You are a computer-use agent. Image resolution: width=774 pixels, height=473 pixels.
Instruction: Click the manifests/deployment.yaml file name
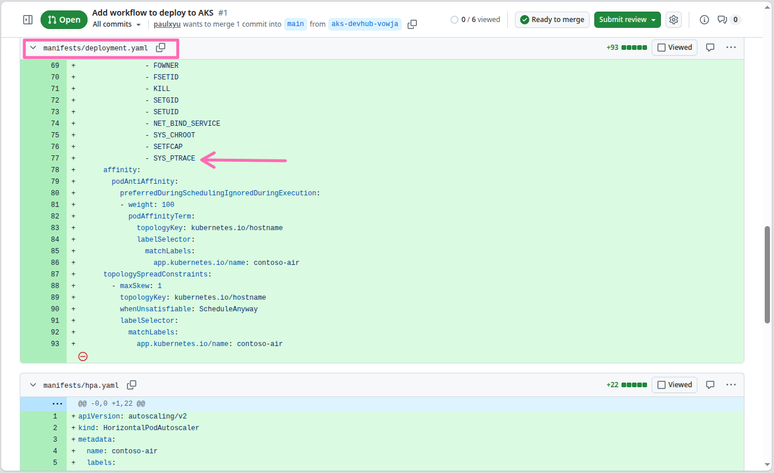coord(96,48)
